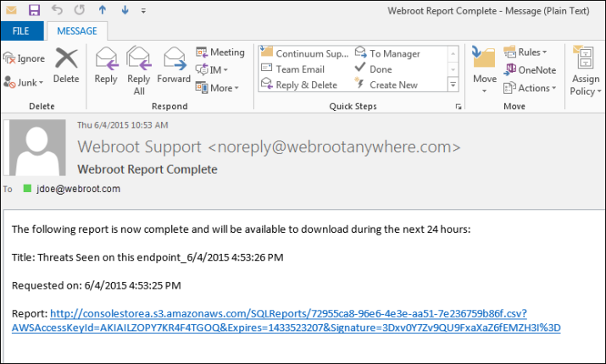Expand More respond options

click(217, 88)
